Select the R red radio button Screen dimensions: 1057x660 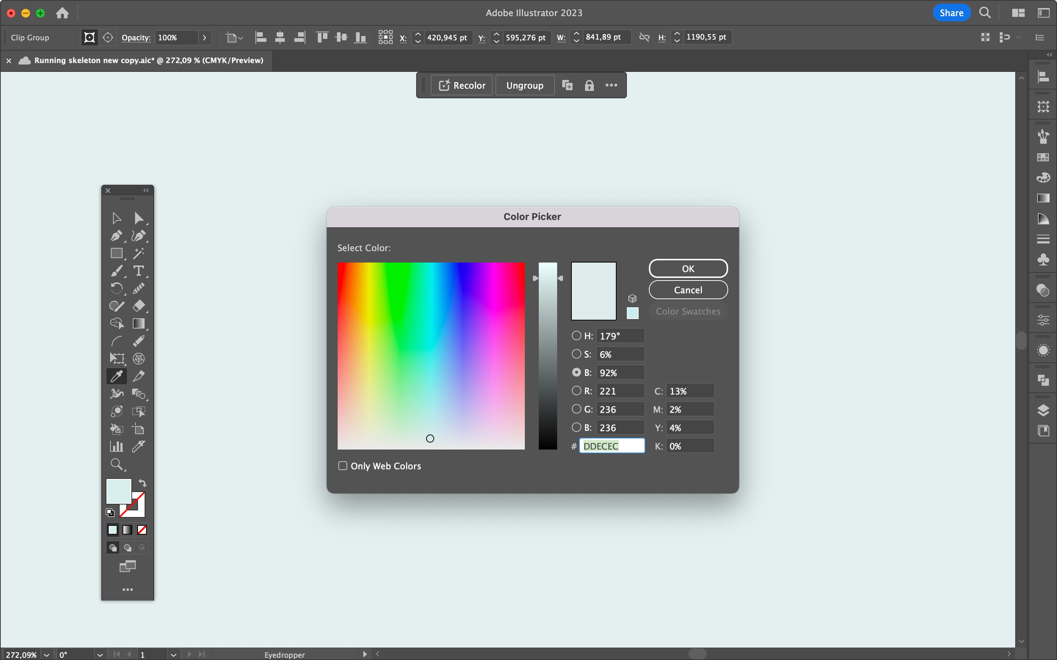point(577,390)
